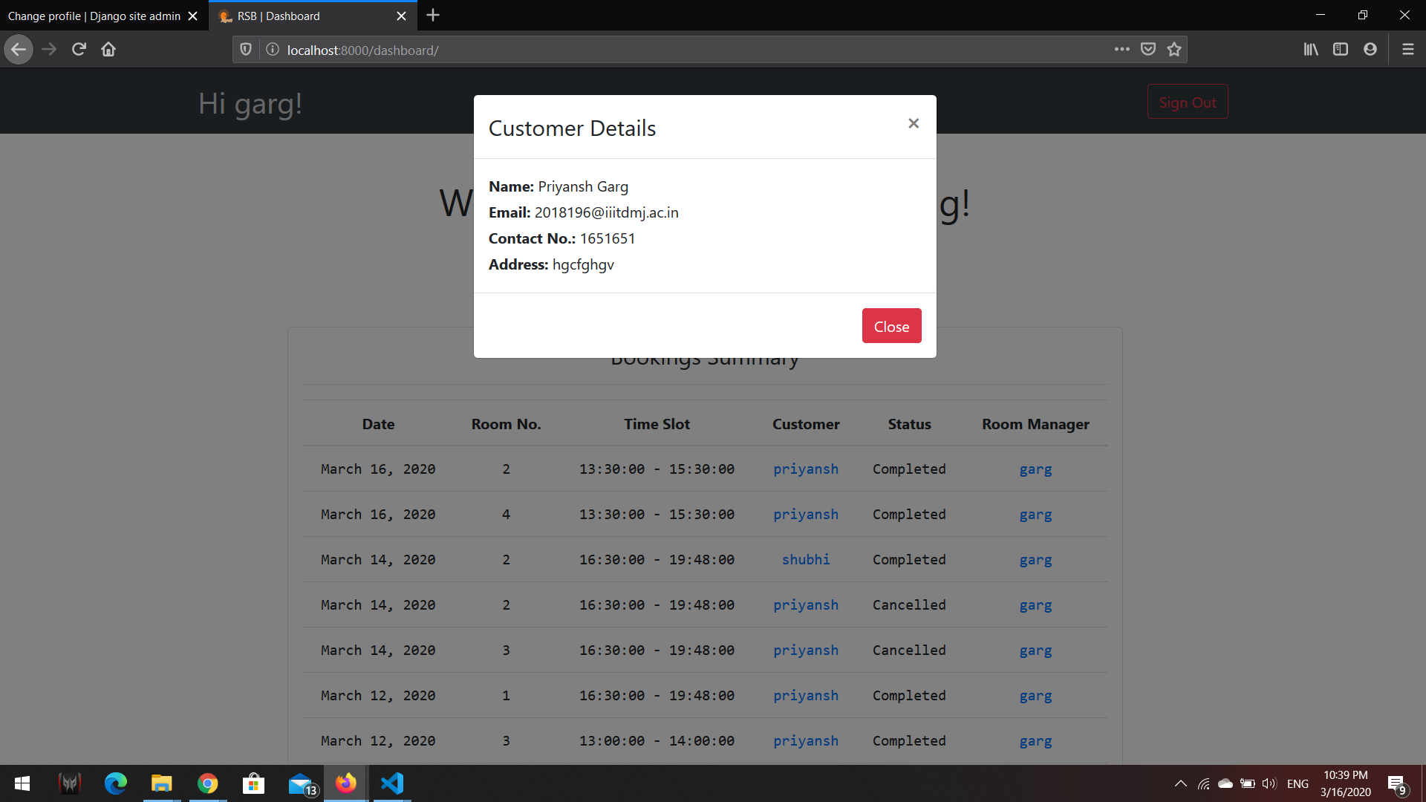Image resolution: width=1426 pixels, height=802 pixels.
Task: Open the tracking protection shield icon
Action: coord(245,49)
